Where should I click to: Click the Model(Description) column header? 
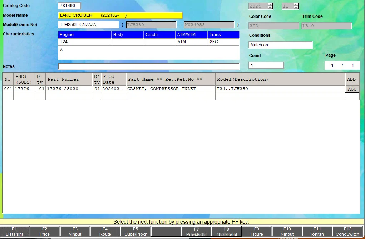(x=280, y=79)
